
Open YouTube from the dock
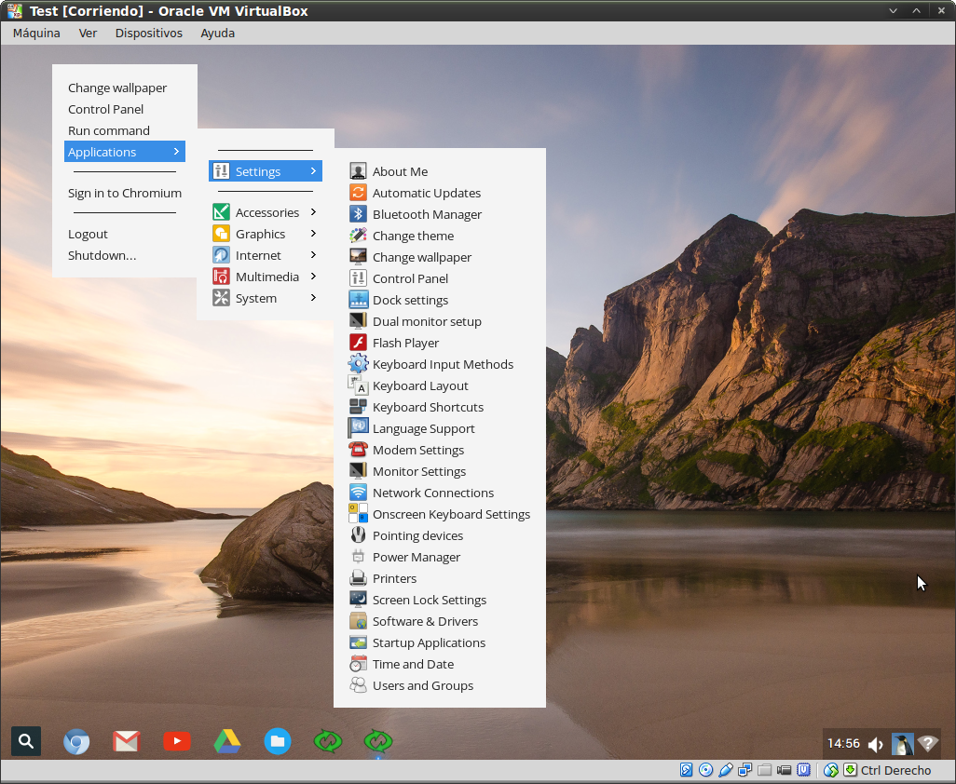(x=176, y=741)
